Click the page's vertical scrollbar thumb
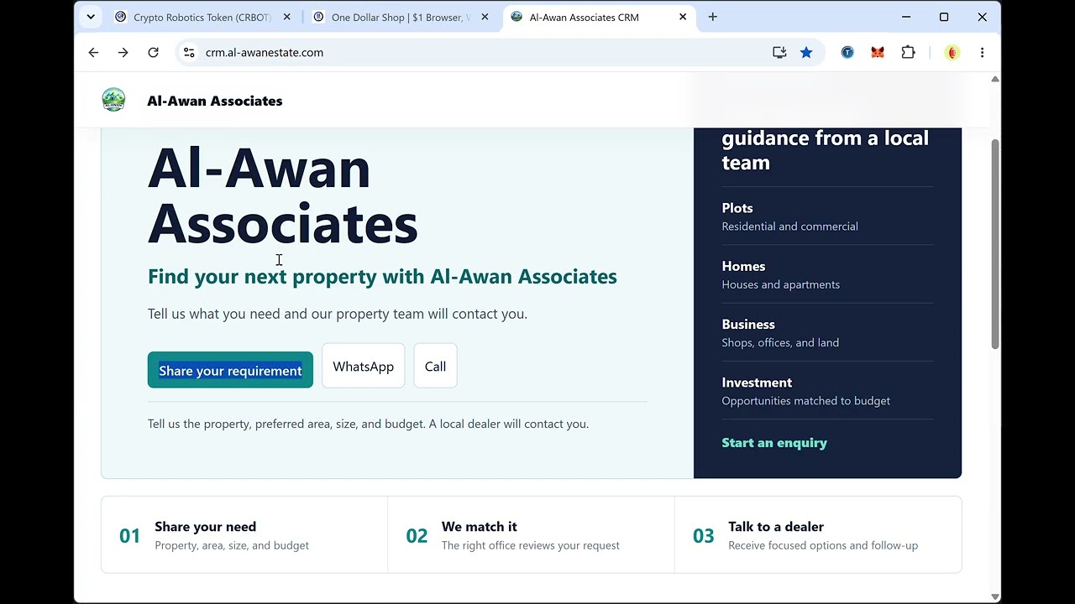 tap(995, 243)
